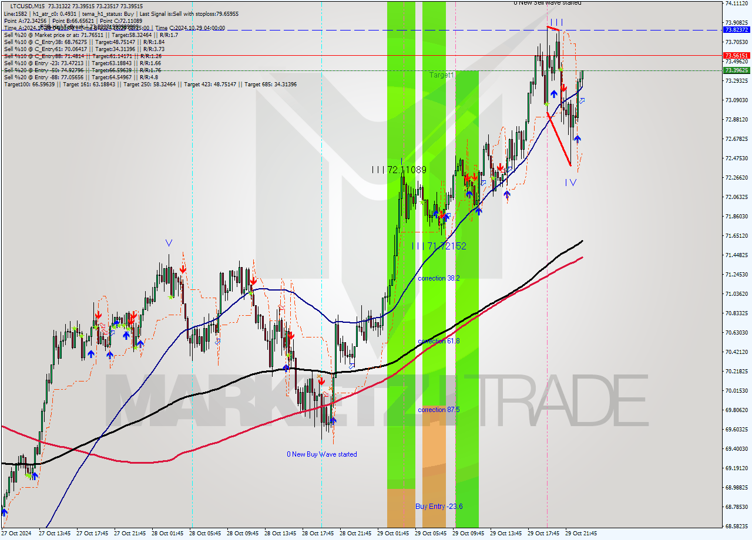Click the '29 Oct 13:45' time axis label

point(506,534)
